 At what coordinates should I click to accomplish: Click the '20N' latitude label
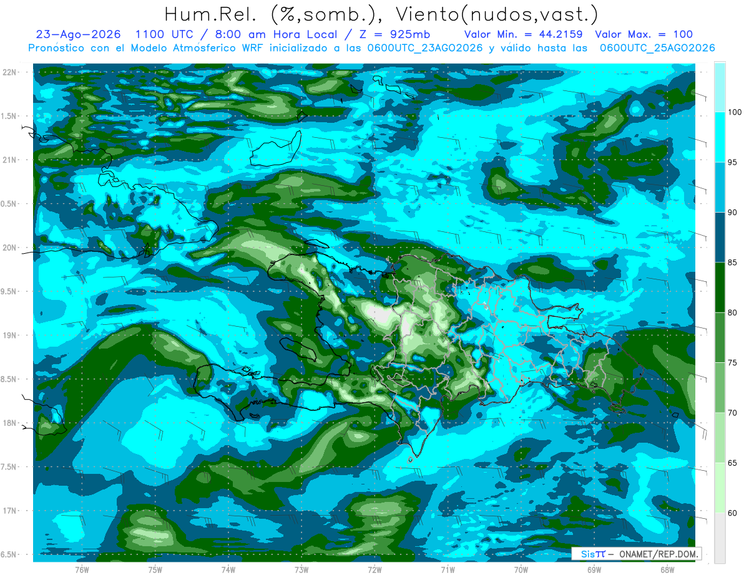(x=9, y=248)
